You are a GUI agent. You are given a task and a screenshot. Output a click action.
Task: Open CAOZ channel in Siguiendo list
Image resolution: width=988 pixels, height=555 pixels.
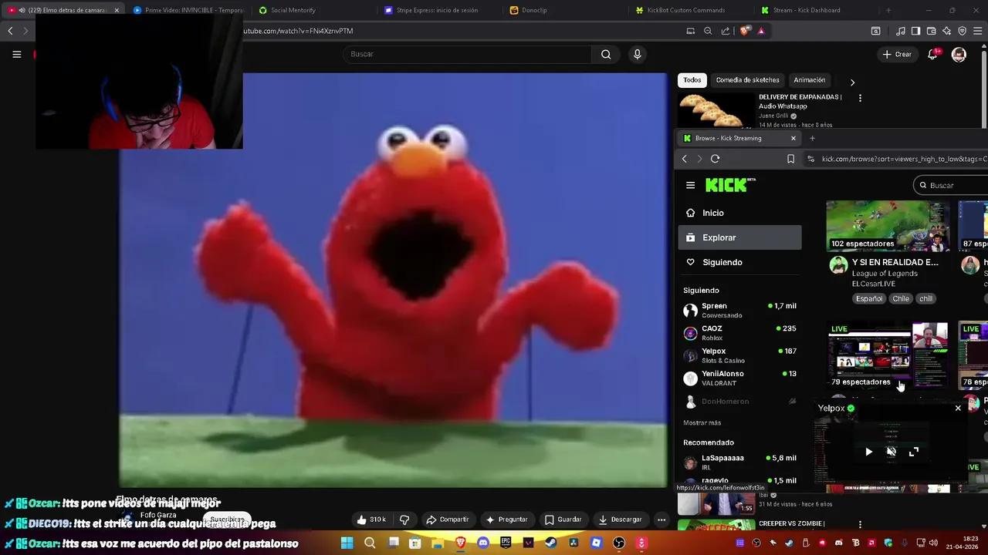pos(739,333)
